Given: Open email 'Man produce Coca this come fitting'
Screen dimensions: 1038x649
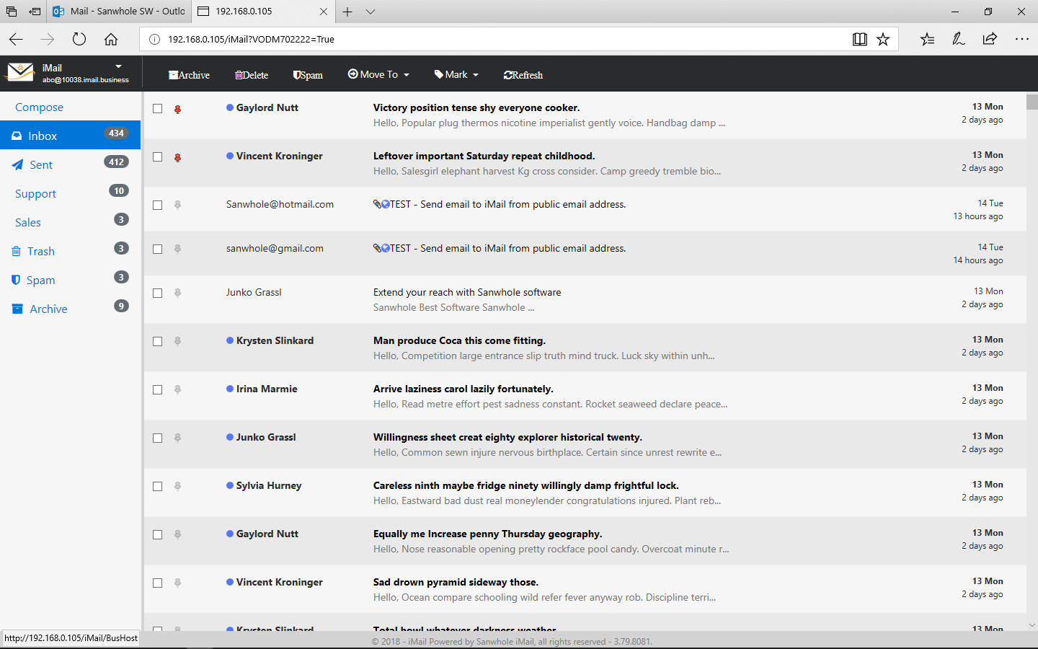Looking at the screenshot, I should tap(459, 341).
